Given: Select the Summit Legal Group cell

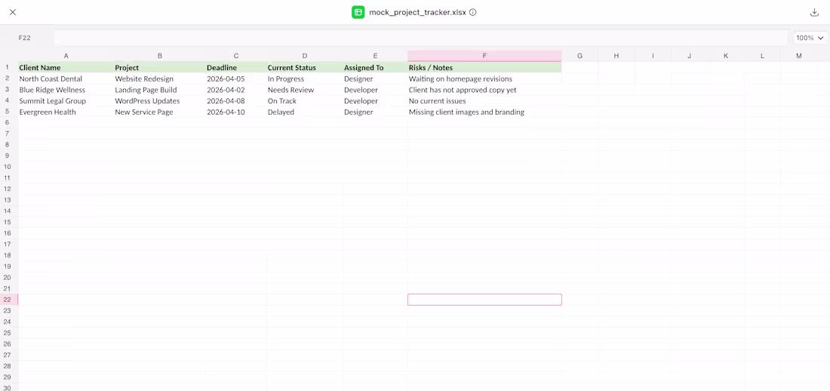Looking at the screenshot, I should (x=66, y=100).
